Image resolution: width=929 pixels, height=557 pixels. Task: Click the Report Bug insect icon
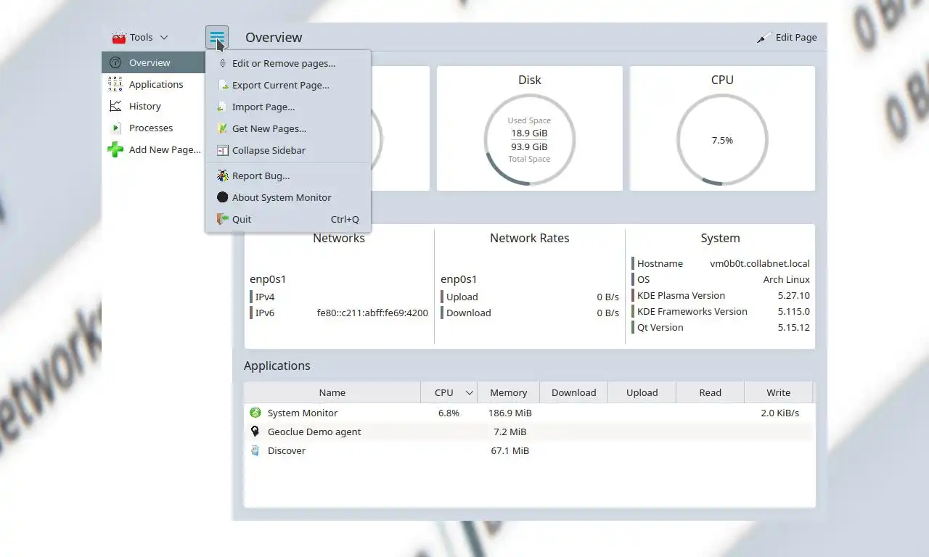tap(222, 176)
